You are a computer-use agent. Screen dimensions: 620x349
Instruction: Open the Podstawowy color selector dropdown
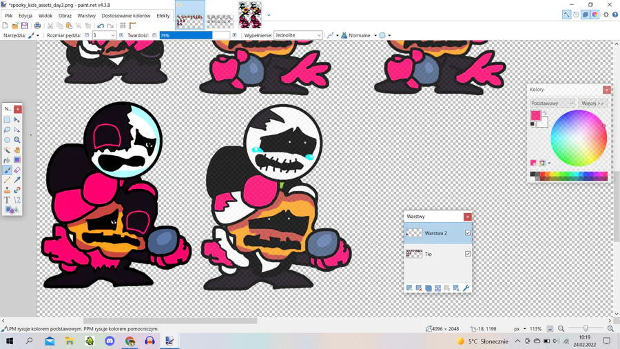point(552,103)
